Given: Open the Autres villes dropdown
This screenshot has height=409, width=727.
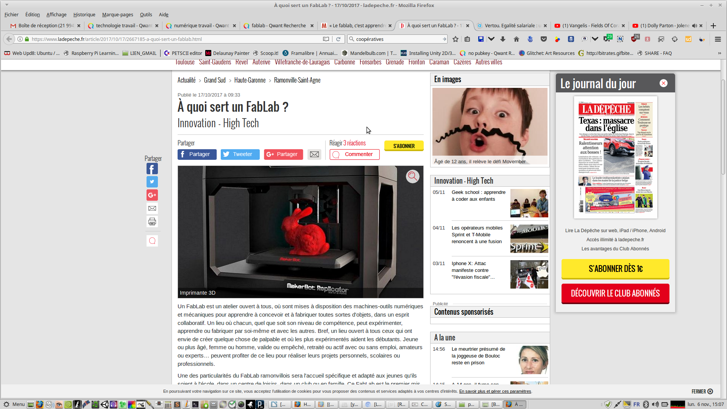Looking at the screenshot, I should [488, 62].
